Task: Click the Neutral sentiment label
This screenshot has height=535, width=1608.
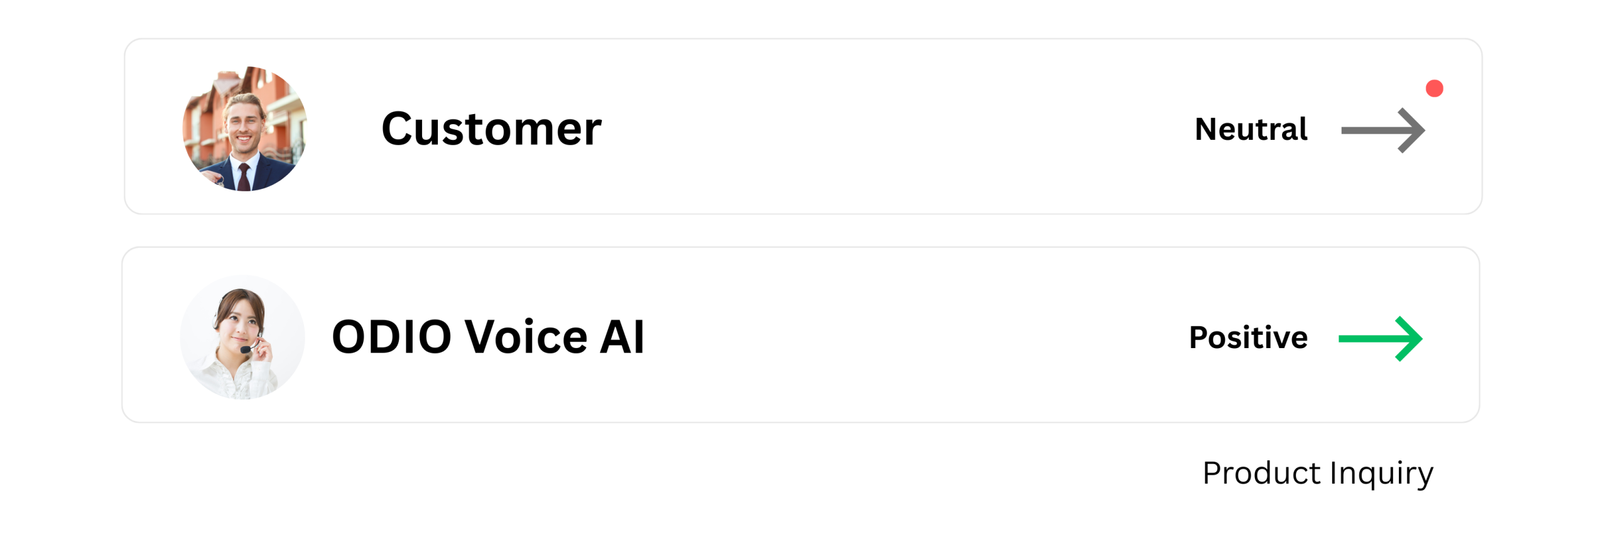Action: [x=1251, y=130]
